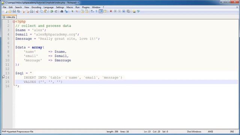Click the '// collect and process data' comment
This screenshot has width=240, height=135.
[43, 26]
